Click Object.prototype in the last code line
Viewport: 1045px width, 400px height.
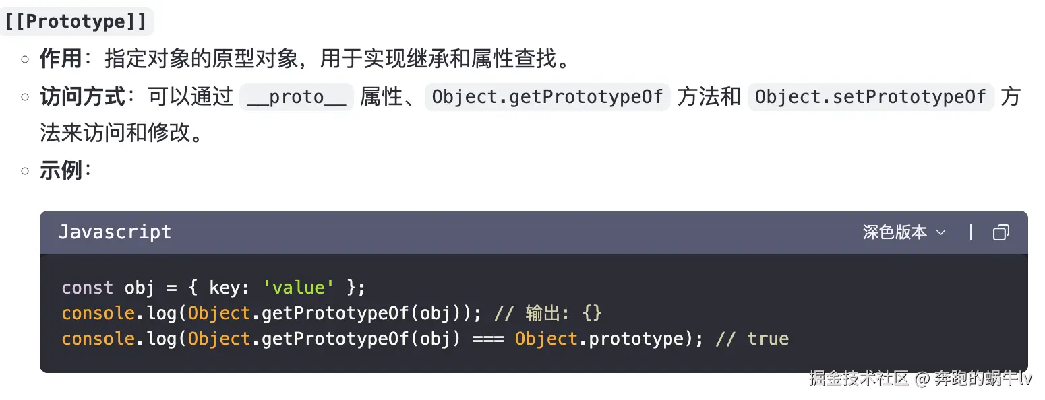599,338
